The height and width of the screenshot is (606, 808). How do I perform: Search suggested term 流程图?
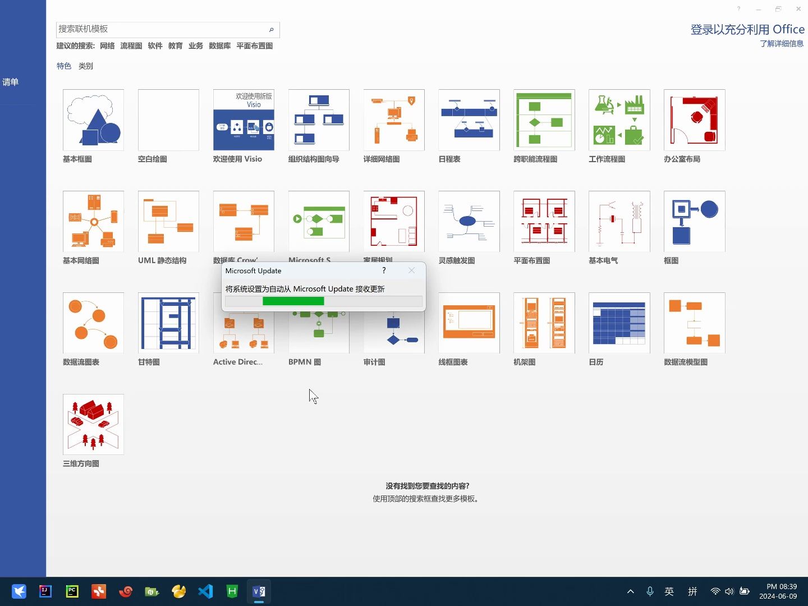click(131, 46)
